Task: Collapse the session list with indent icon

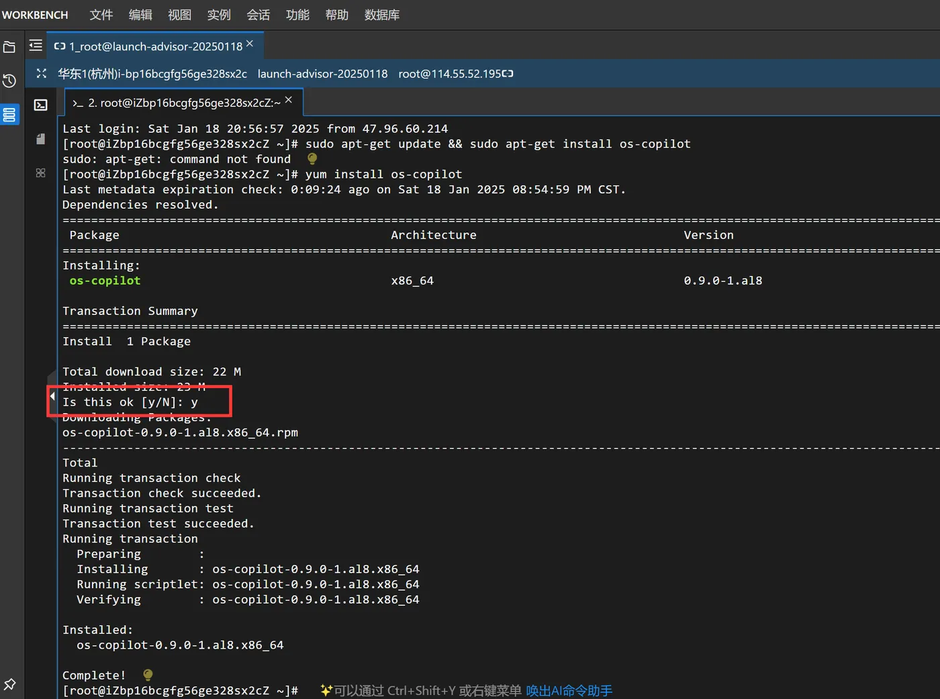Action: click(x=36, y=46)
